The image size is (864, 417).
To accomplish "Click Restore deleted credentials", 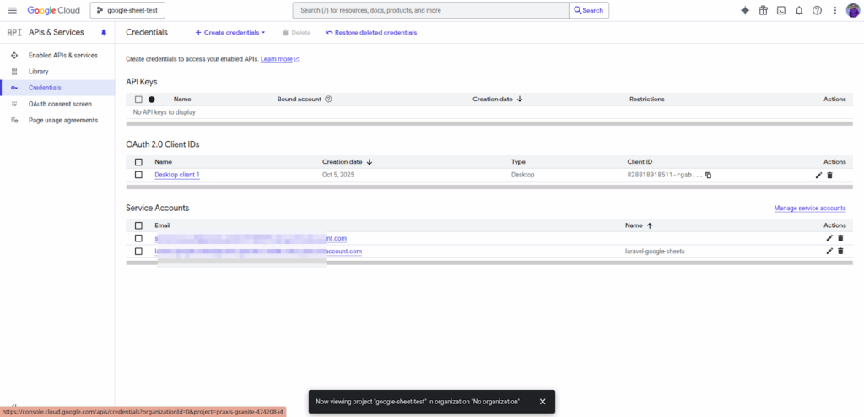I will 371,32.
